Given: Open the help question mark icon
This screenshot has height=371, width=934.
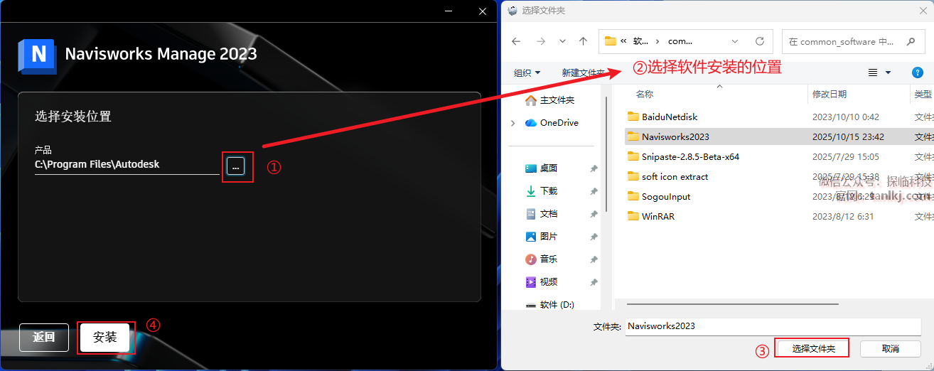Looking at the screenshot, I should tap(917, 72).
